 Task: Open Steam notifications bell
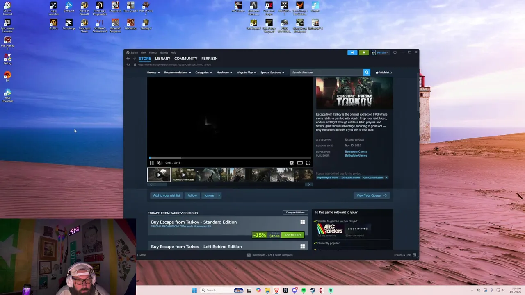(x=364, y=52)
